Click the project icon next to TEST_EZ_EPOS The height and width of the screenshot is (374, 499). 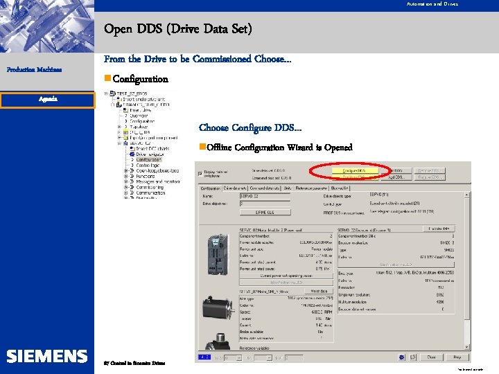click(112, 93)
